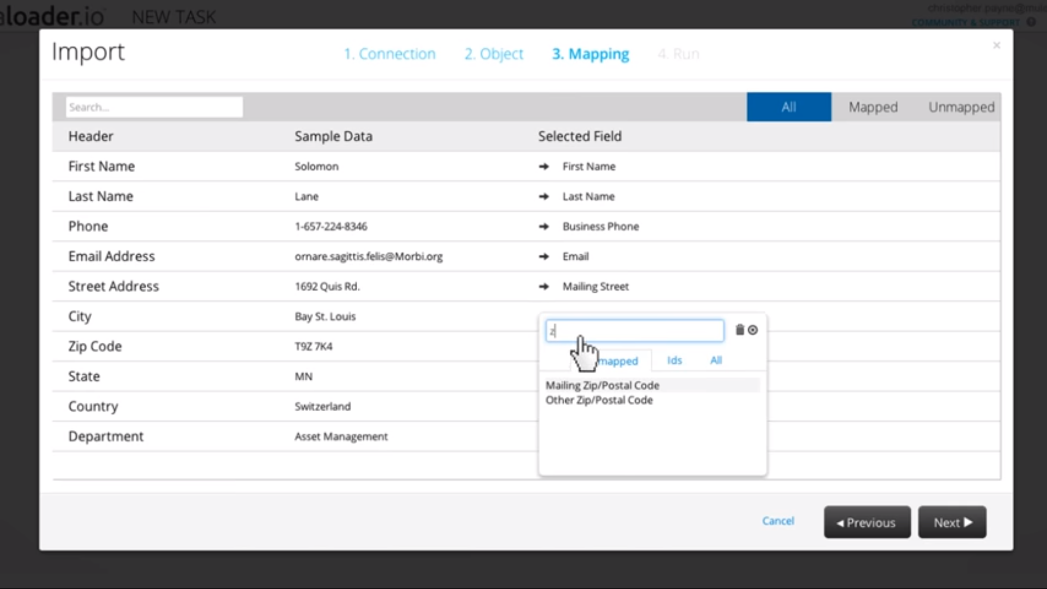The width and height of the screenshot is (1047, 589).
Task: Click the Previous button
Action: 867,522
